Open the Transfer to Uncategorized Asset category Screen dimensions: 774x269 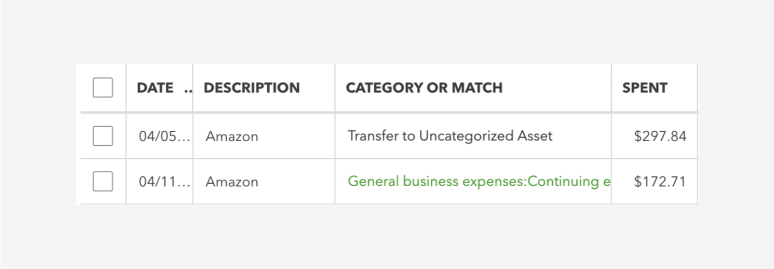pyautogui.click(x=450, y=136)
